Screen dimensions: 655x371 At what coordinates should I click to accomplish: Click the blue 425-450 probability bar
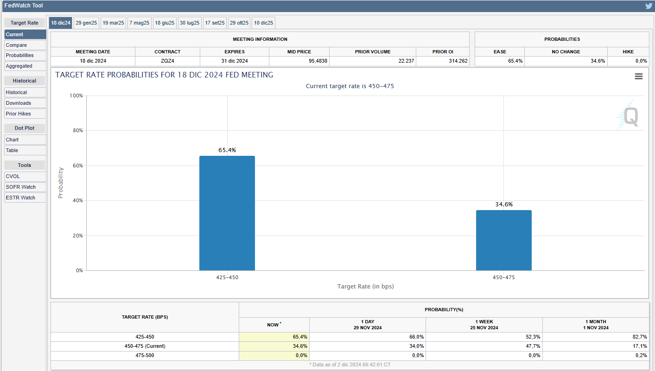(x=227, y=213)
